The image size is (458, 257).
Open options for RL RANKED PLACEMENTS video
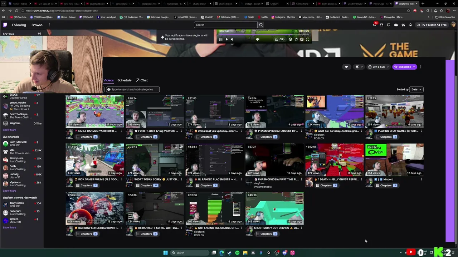tap(241, 180)
